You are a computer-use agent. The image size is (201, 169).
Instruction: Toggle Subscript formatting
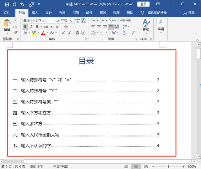52,27
